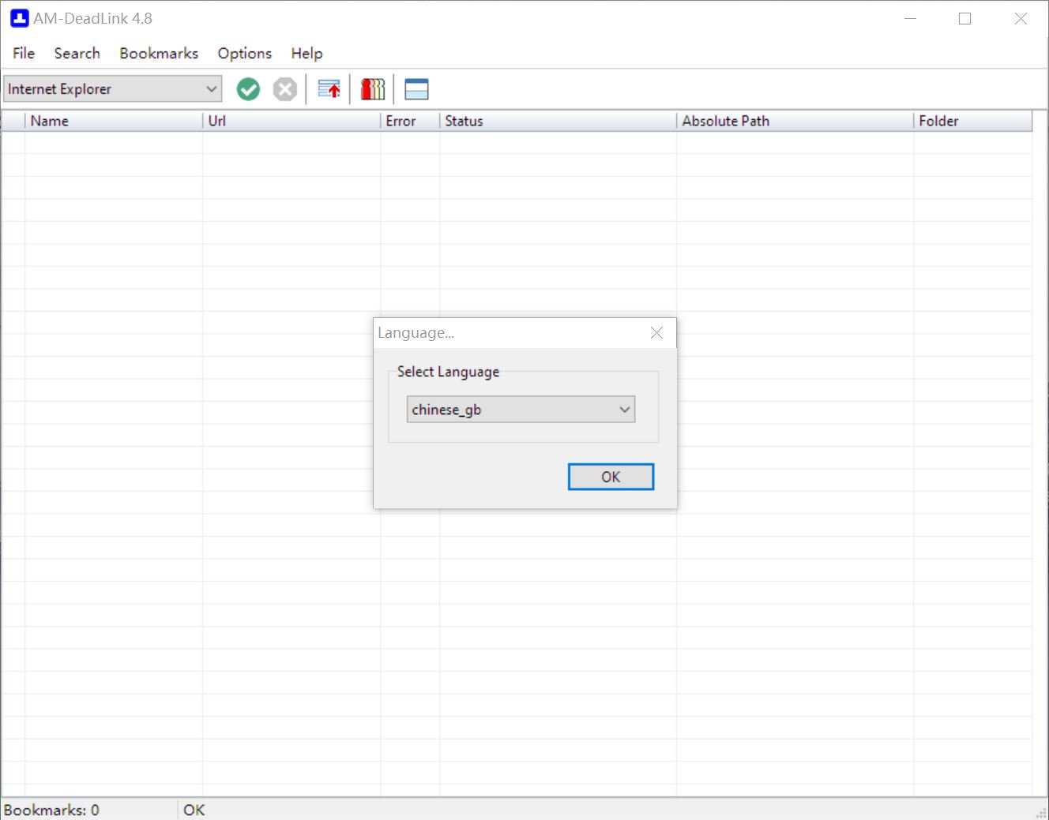1049x820 pixels.
Task: Click the red duplicates figures icon
Action: [x=372, y=89]
